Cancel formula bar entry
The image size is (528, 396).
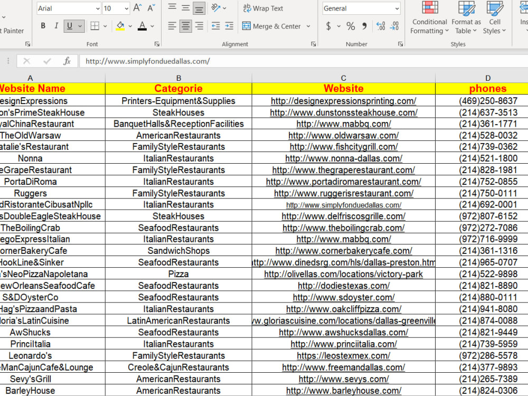point(26,61)
